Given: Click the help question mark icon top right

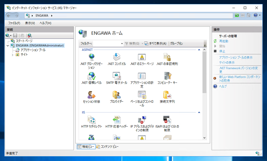Looking at the screenshot, I should tap(256, 15).
